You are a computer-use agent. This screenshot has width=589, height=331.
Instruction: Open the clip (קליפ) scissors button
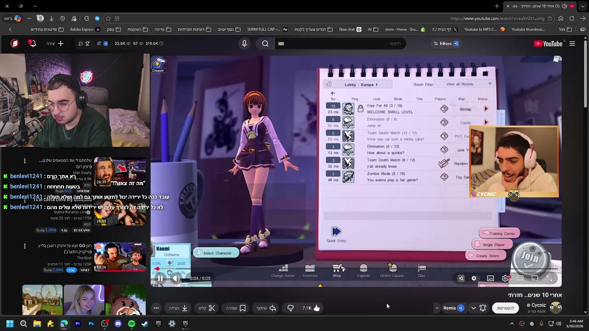tap(207, 308)
